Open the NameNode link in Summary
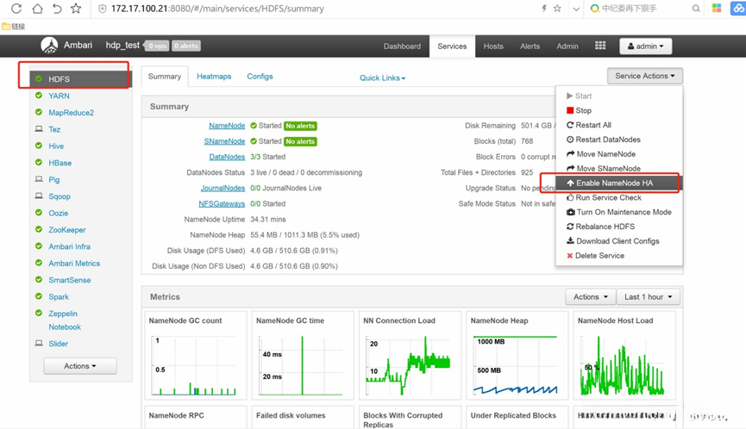746x429 pixels. coord(227,126)
